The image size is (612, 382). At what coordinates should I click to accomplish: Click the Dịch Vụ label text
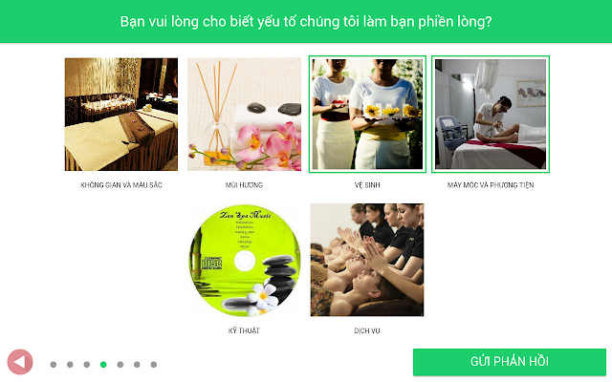pos(367,331)
